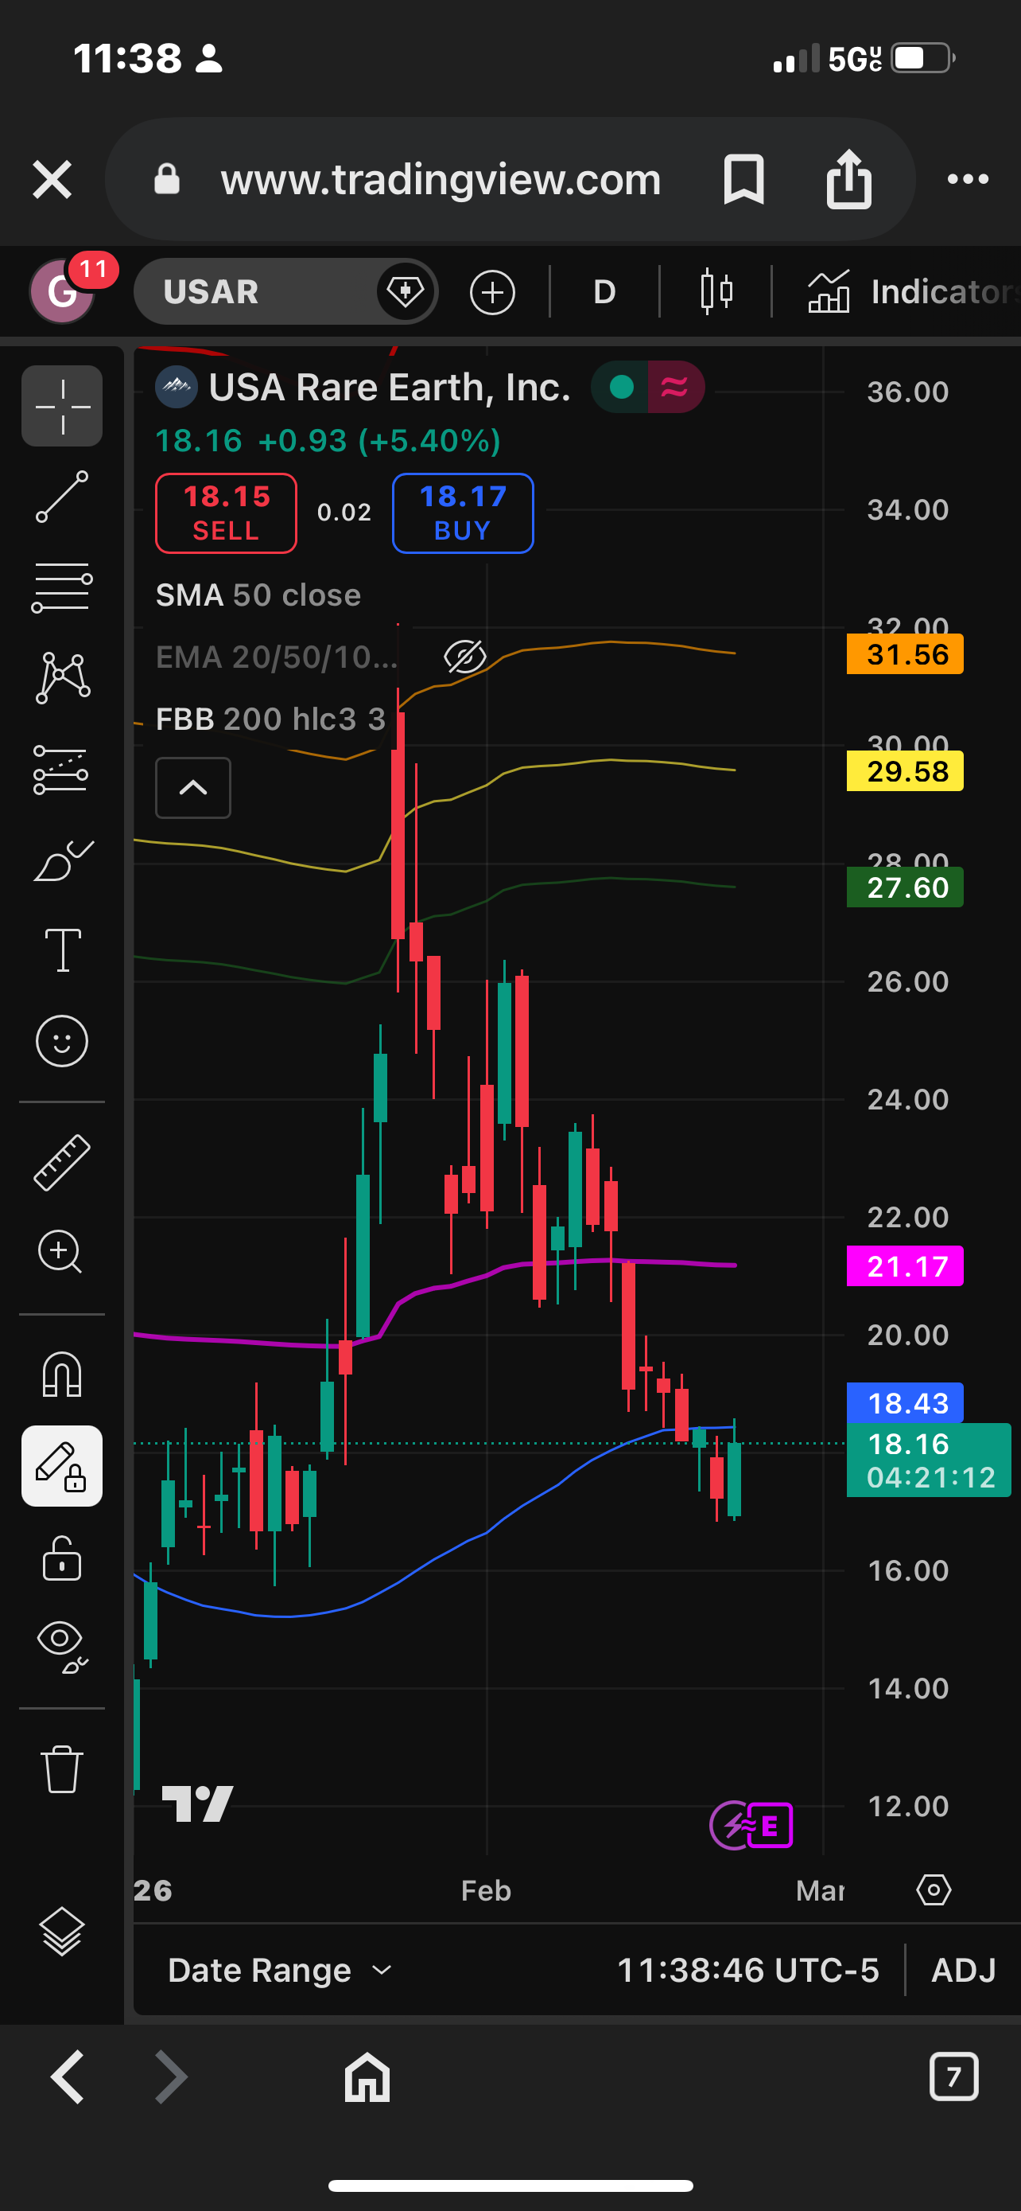The height and width of the screenshot is (2211, 1021).
Task: Open the object tree layers panel
Action: (62, 1931)
